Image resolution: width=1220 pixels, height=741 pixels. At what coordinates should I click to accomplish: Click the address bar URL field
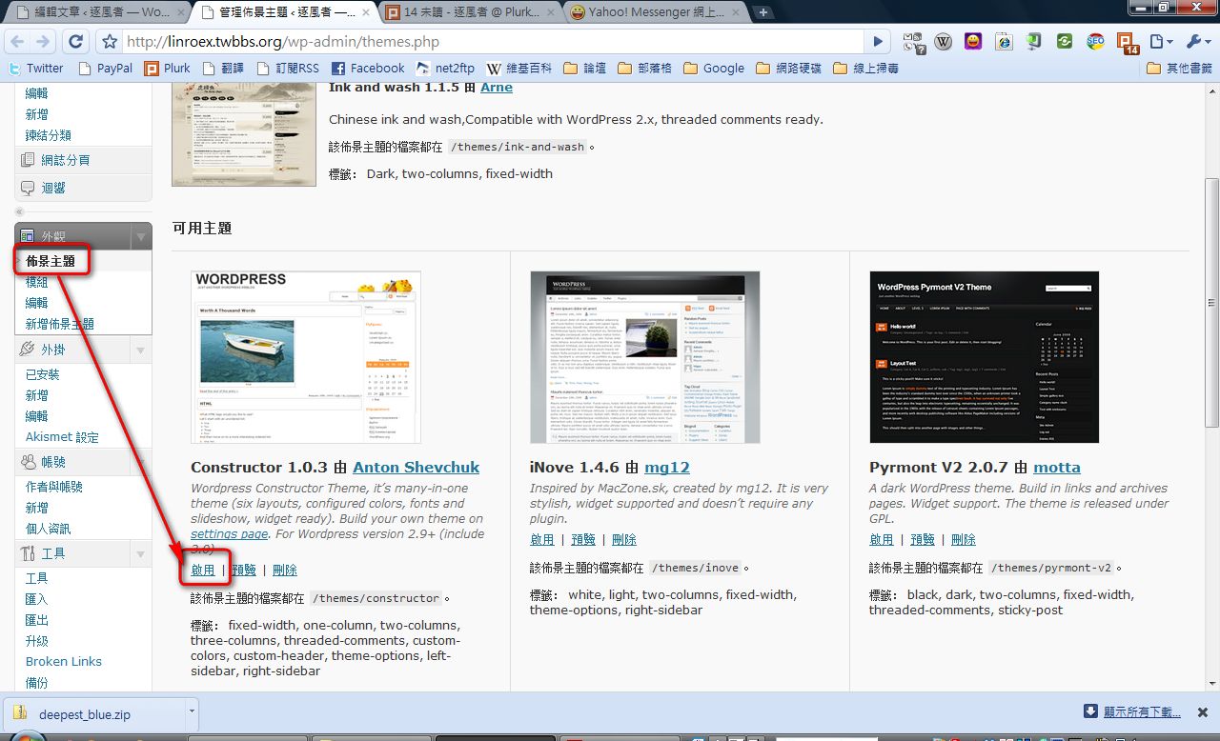495,42
